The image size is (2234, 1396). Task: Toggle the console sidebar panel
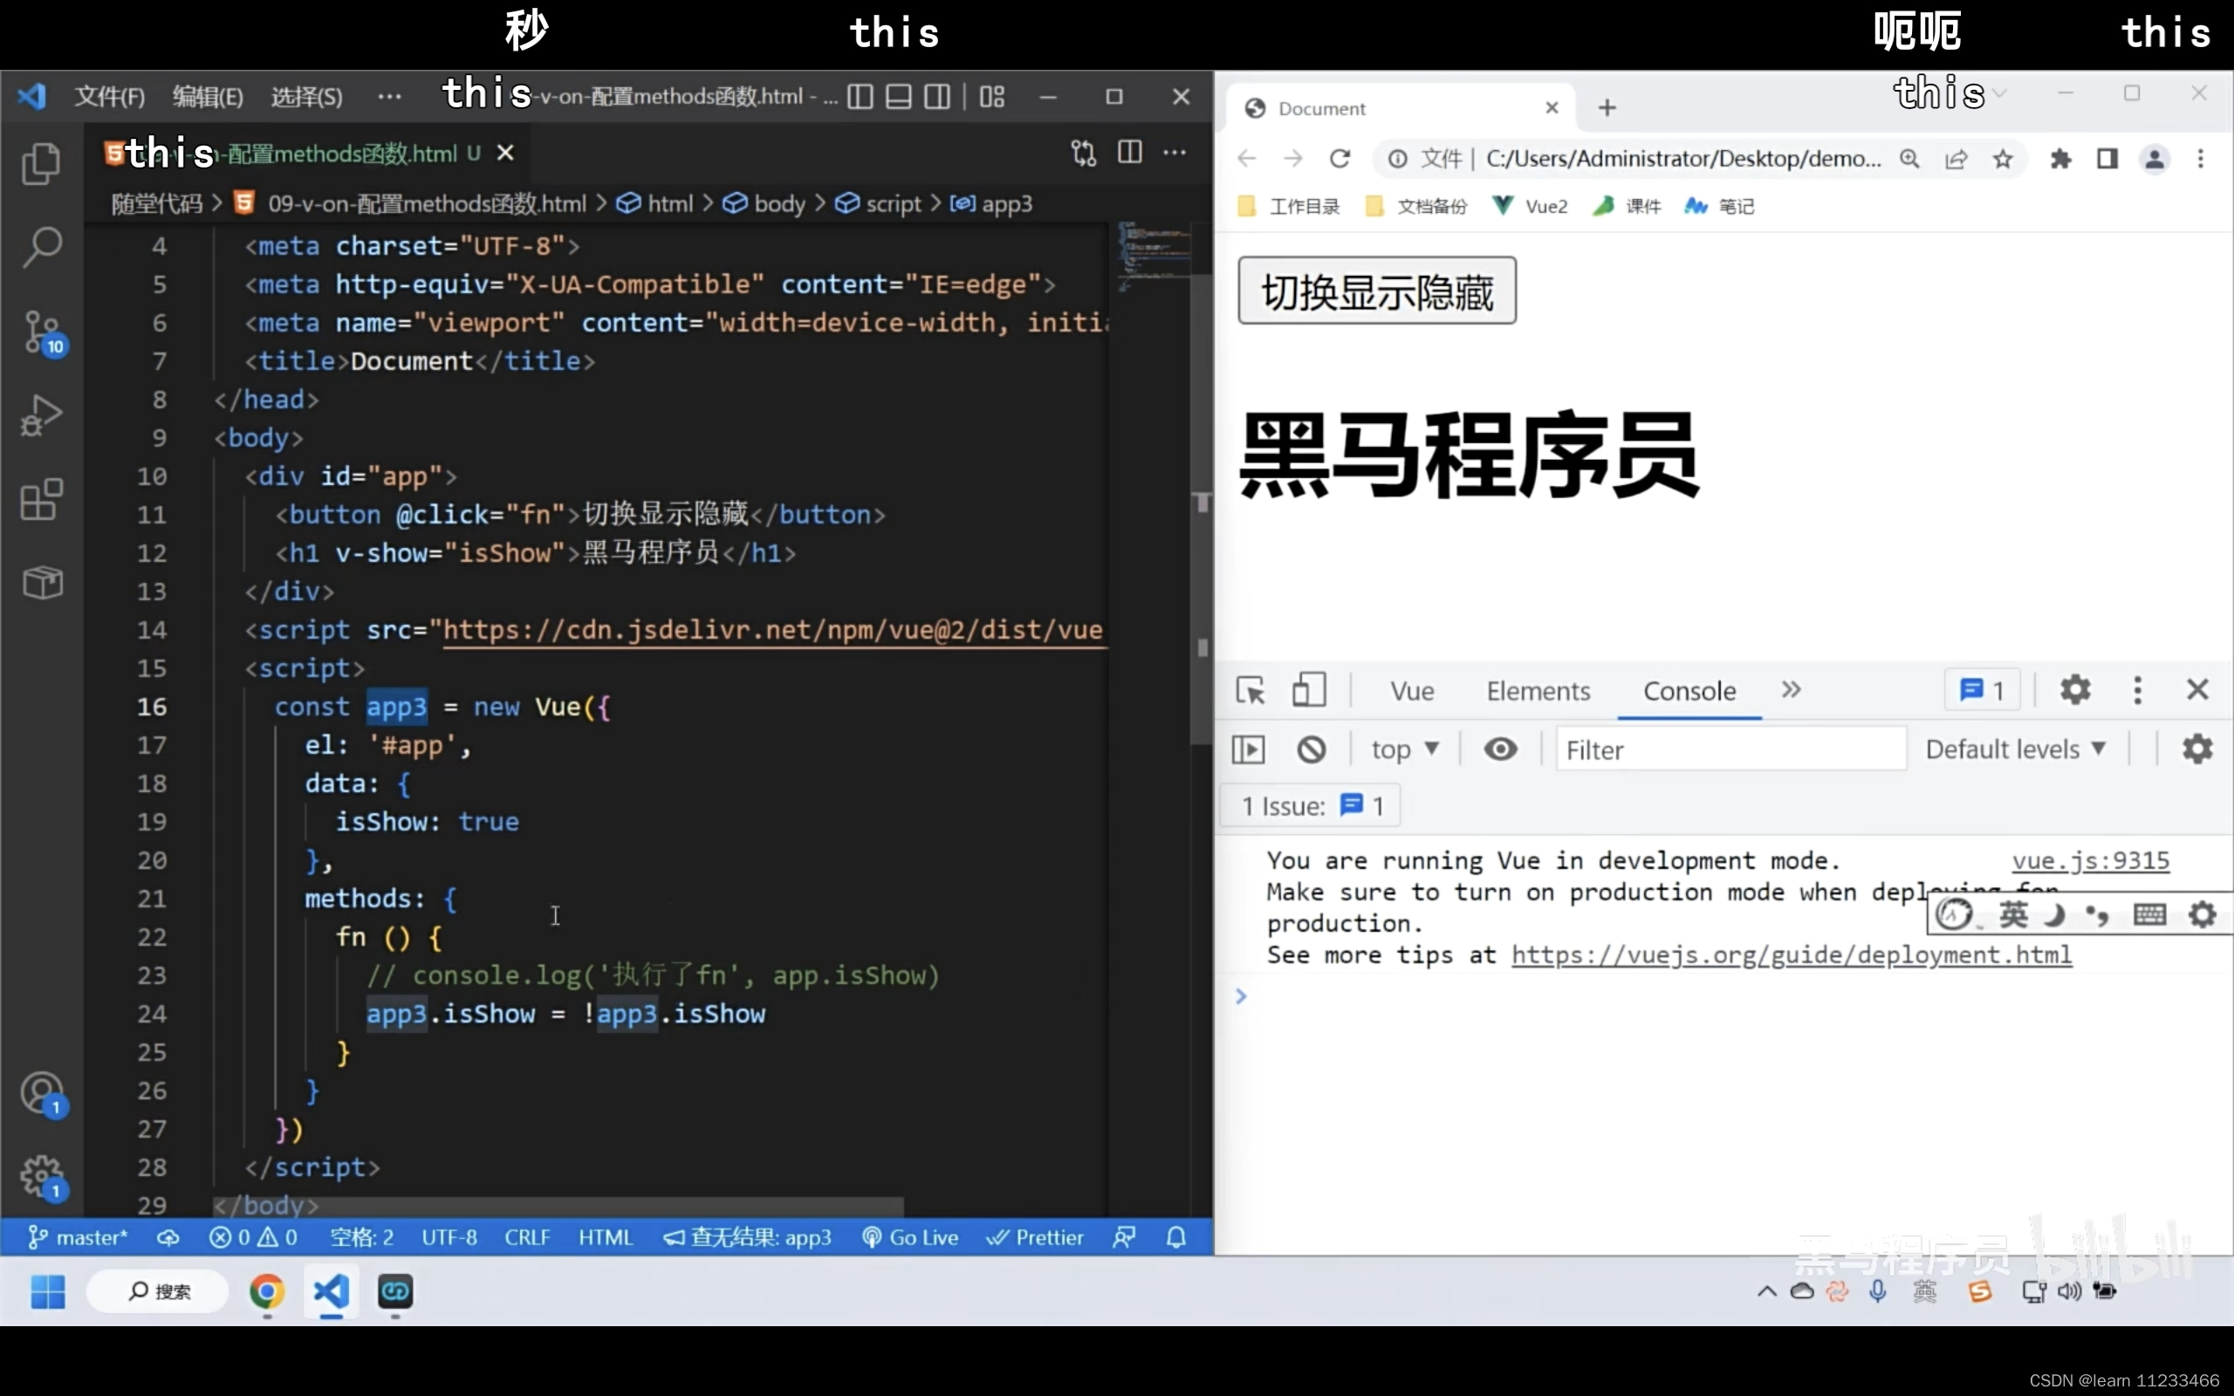[x=1248, y=749]
